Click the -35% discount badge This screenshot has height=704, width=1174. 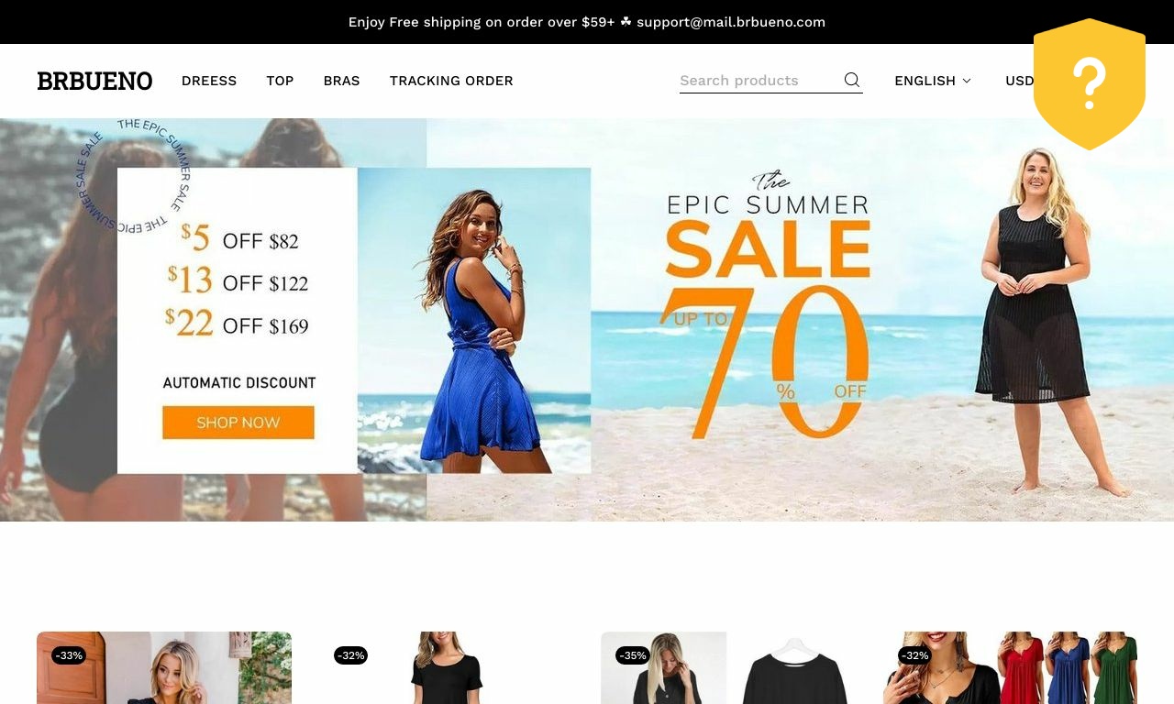[x=633, y=655]
